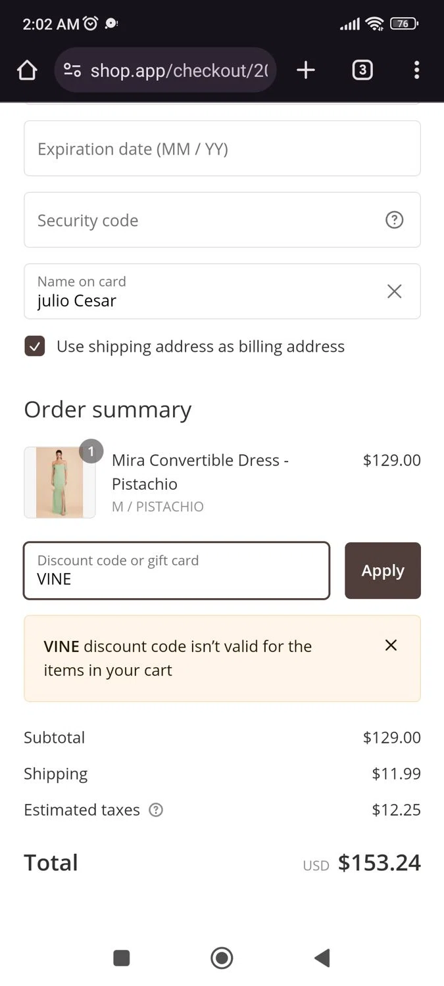Apply the discount code
This screenshot has width=444, height=986.
click(x=382, y=571)
